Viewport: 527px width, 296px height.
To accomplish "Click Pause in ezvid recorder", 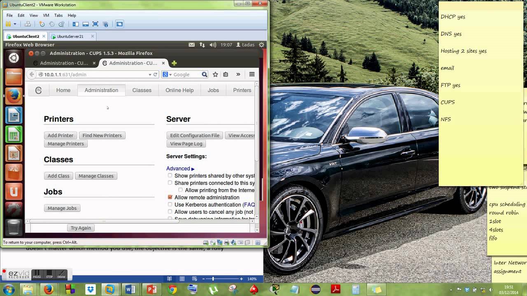I will pyautogui.click(x=37, y=274).
